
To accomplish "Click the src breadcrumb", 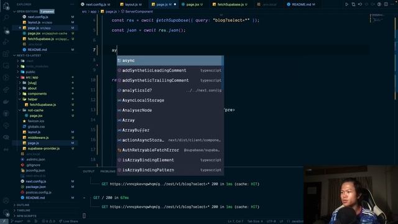I will click(85, 12).
